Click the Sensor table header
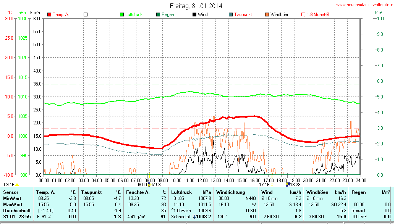The height and width of the screenshot is (224, 395). tap(11, 192)
